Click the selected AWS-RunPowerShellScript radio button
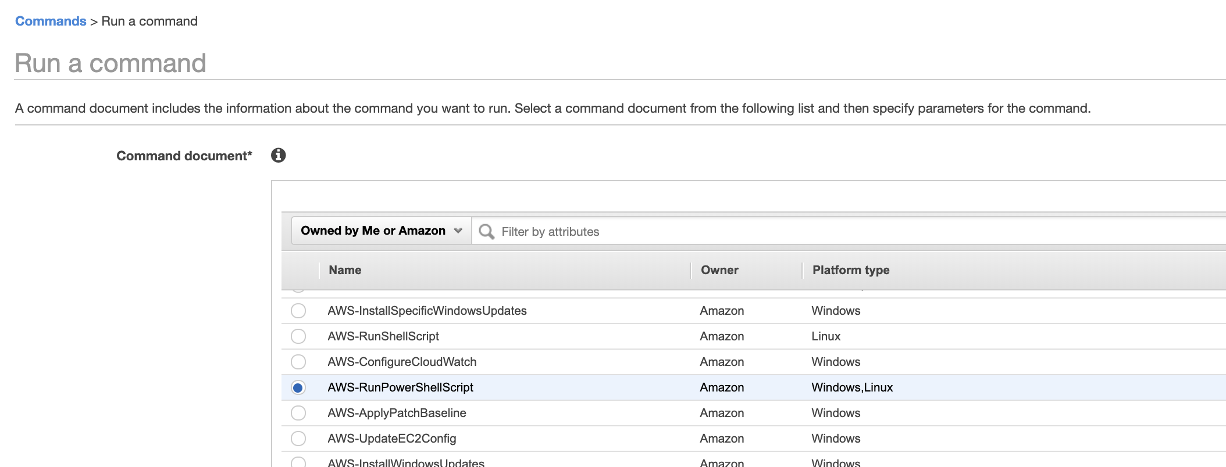 pyautogui.click(x=298, y=387)
